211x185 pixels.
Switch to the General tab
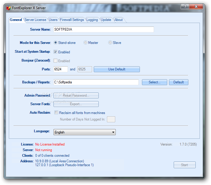(16, 20)
